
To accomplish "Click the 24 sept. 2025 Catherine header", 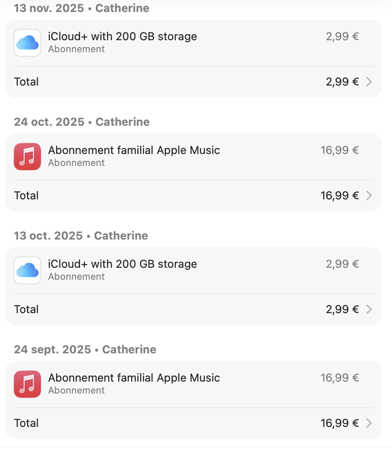I will (85, 349).
